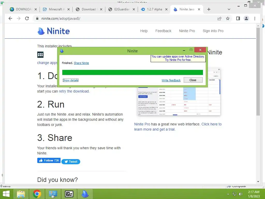Click the page vertical scrollbar thumb

pyautogui.click(x=258, y=72)
